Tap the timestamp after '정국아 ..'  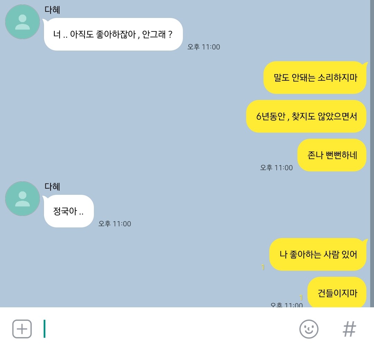tap(115, 224)
